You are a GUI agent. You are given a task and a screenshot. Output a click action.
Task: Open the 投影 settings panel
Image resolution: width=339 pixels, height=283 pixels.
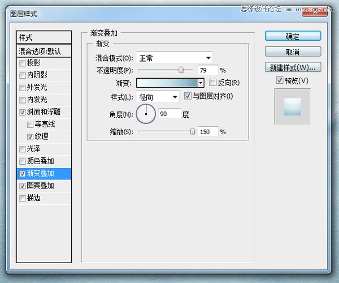[x=34, y=63]
